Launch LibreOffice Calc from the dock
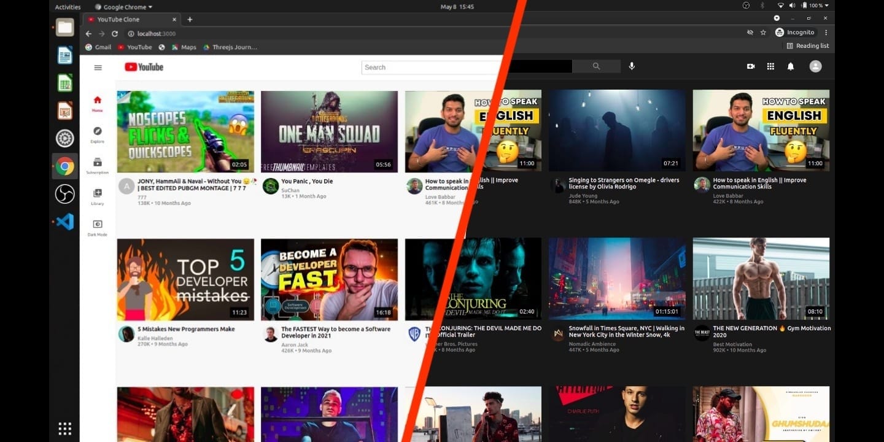This screenshot has width=884, height=442. click(x=65, y=83)
